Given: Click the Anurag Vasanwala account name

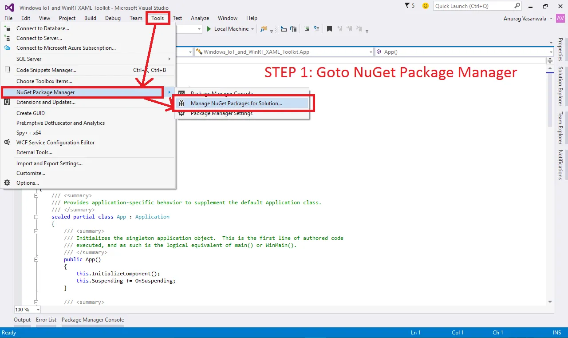Looking at the screenshot, I should (525, 19).
